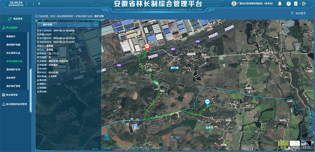Click the blue end point marker
Image resolution: width=315 pixels, height=152 pixels.
(207, 101)
